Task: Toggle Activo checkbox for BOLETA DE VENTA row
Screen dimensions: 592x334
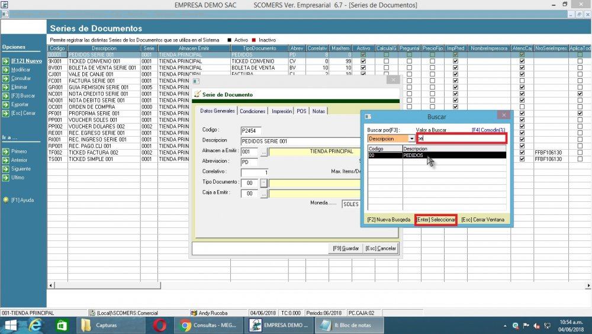Action: [x=363, y=68]
